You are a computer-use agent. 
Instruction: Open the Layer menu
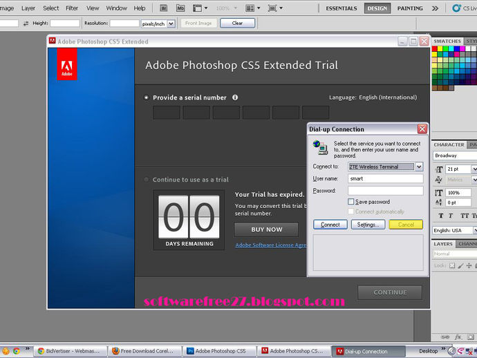[28, 8]
